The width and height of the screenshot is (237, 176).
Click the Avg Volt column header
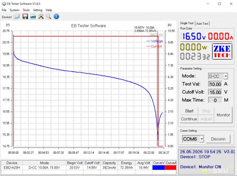pyautogui.click(x=144, y=163)
